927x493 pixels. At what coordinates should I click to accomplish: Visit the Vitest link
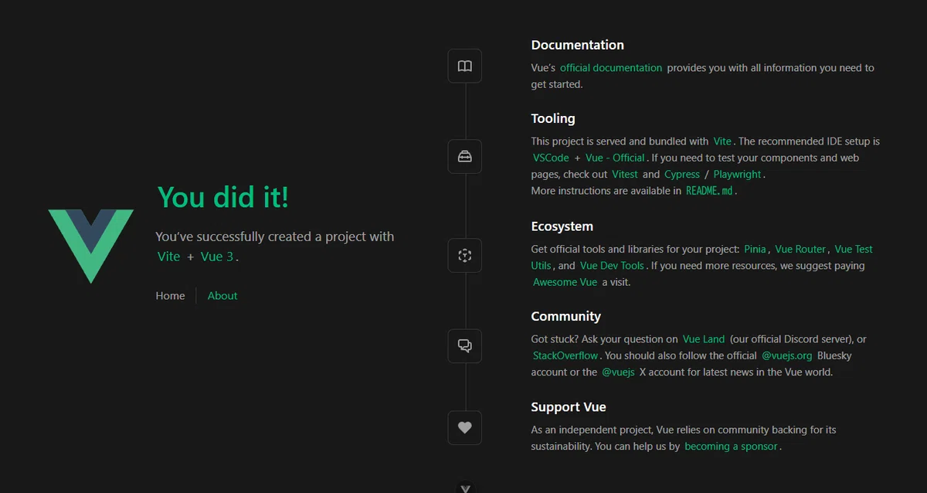click(x=625, y=175)
